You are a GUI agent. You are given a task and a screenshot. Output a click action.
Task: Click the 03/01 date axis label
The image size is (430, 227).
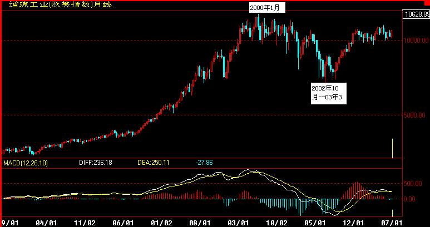click(x=239, y=223)
